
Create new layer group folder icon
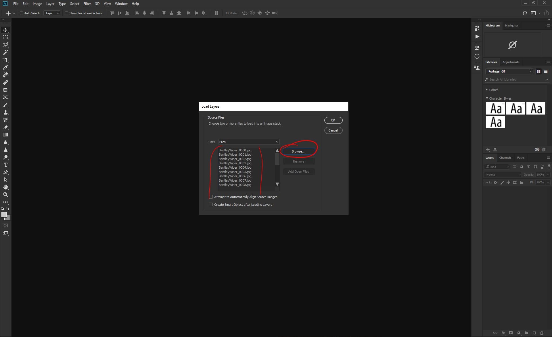(526, 333)
